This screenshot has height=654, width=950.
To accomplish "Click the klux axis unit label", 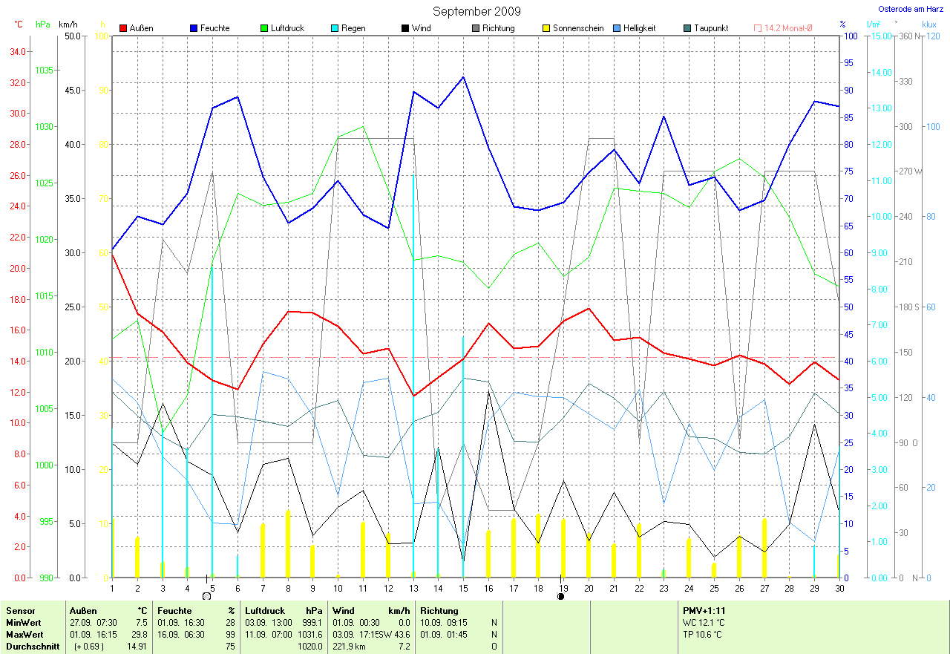I will pyautogui.click(x=928, y=24).
